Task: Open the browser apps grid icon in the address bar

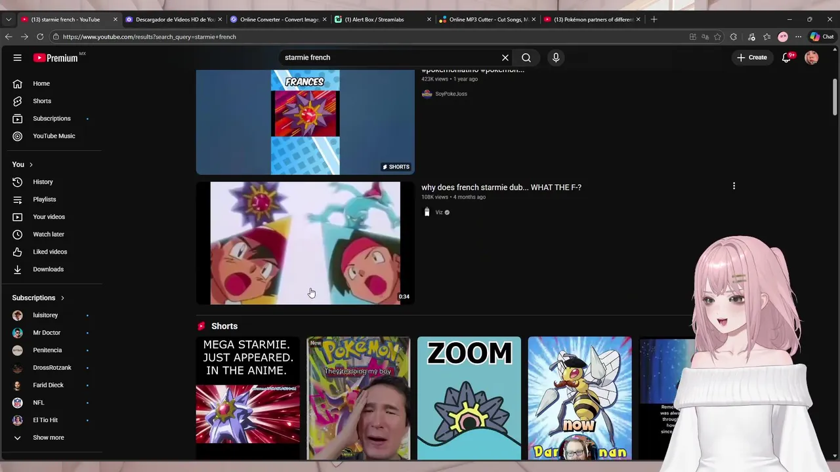Action: point(693,37)
